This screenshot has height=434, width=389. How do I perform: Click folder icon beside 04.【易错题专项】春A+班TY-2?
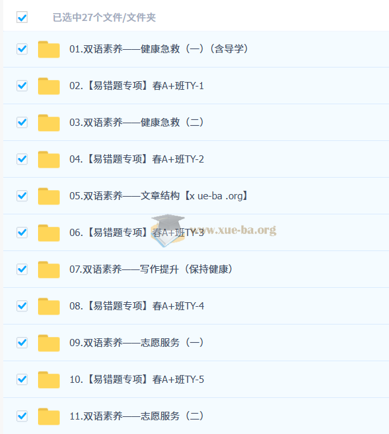[49, 159]
